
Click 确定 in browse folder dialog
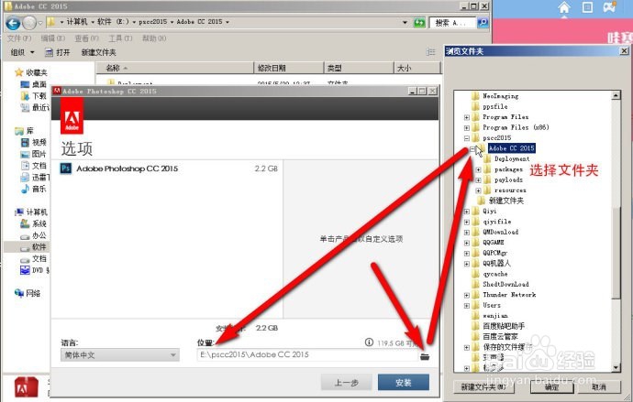pos(552,387)
